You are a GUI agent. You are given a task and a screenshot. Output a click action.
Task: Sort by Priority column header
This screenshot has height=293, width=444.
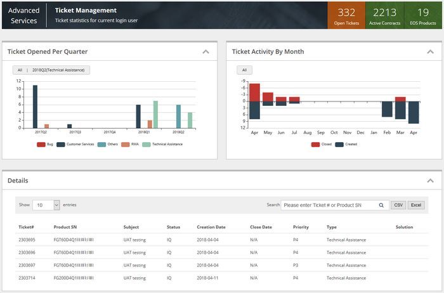[x=301, y=227]
